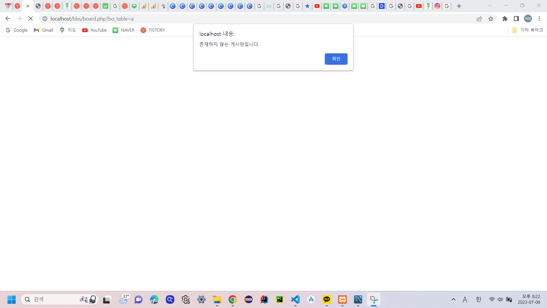
Task: Open the YouTube bookmark
Action: tap(94, 30)
